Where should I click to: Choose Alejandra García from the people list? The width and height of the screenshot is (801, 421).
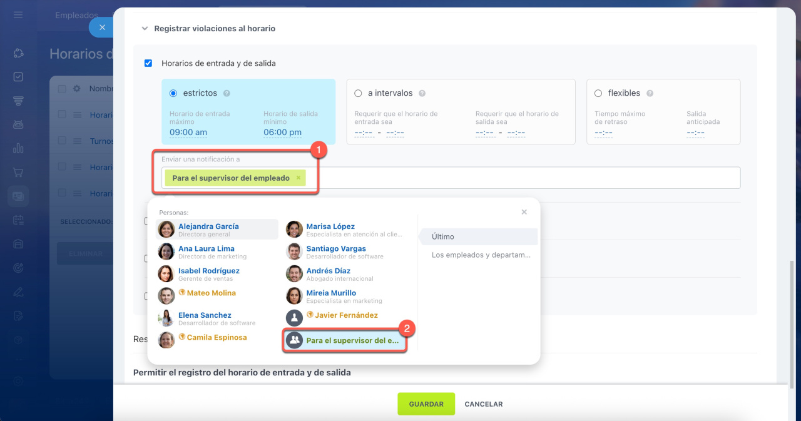click(x=208, y=226)
